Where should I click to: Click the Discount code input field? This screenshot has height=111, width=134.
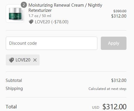[x=51, y=43]
